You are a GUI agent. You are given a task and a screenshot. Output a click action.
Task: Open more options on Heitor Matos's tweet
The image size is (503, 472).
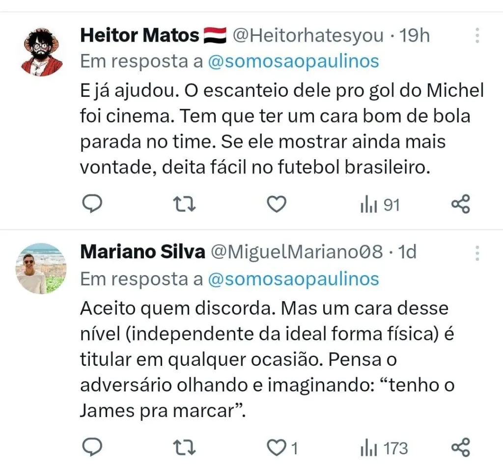tap(476, 36)
